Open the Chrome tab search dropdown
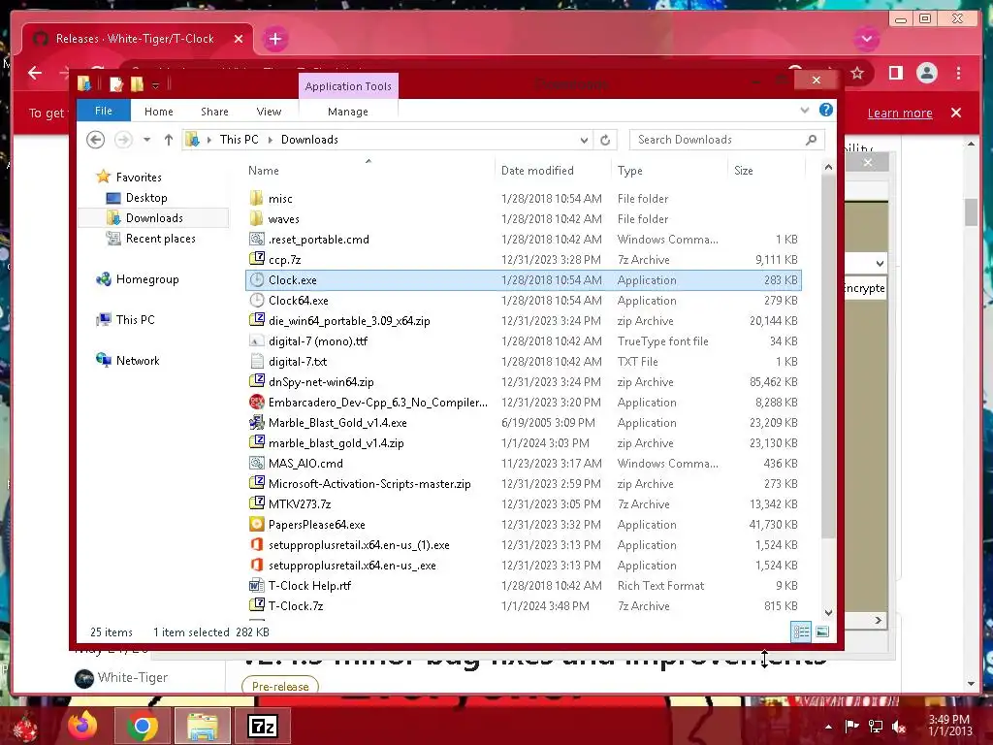This screenshot has width=993, height=745. coord(866,39)
